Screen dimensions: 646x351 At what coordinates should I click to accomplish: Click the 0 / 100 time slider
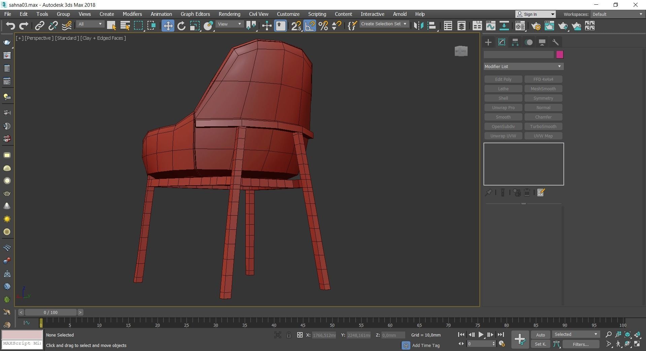(50, 312)
